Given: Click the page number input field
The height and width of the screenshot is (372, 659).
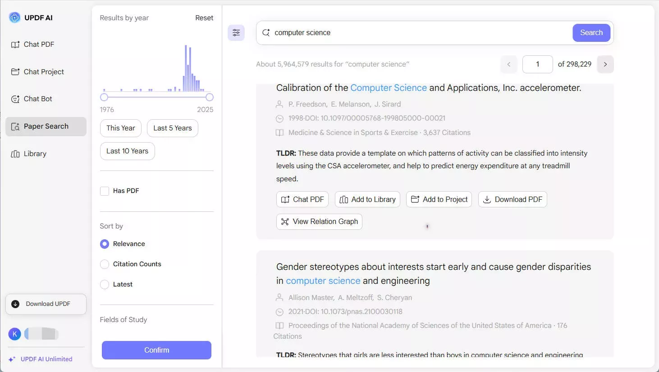Looking at the screenshot, I should pyautogui.click(x=537, y=64).
